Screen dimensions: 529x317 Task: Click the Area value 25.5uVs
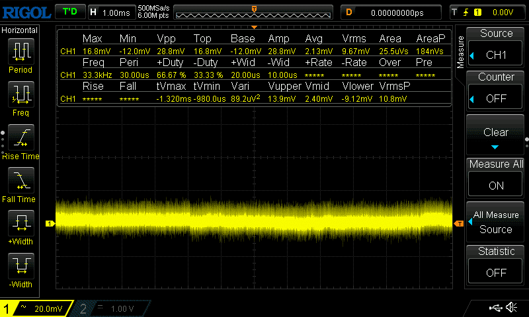pyautogui.click(x=393, y=52)
